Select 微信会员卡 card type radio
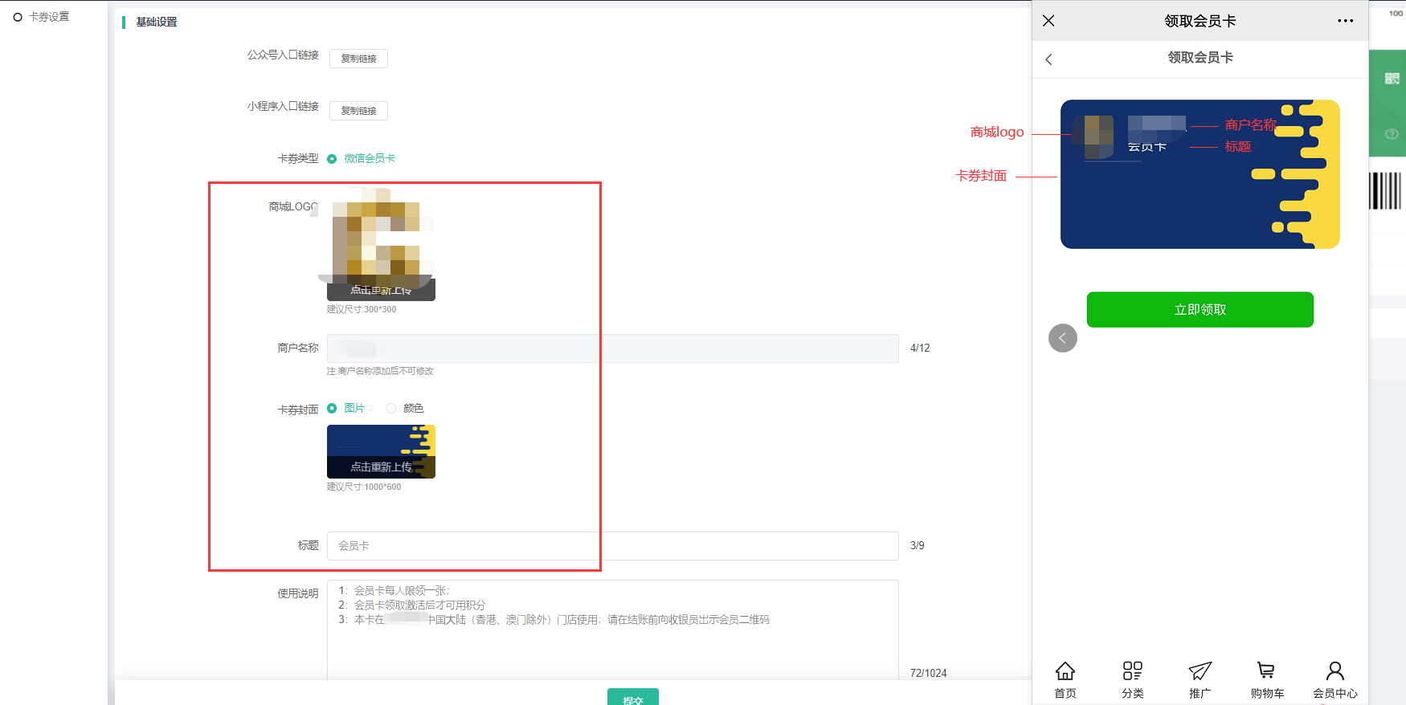The height and width of the screenshot is (705, 1406). point(332,159)
